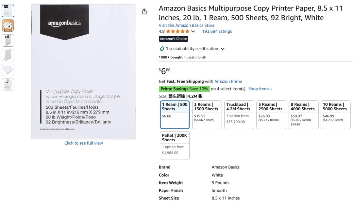Select the second thumbnail with printed pages on desk

8,25
